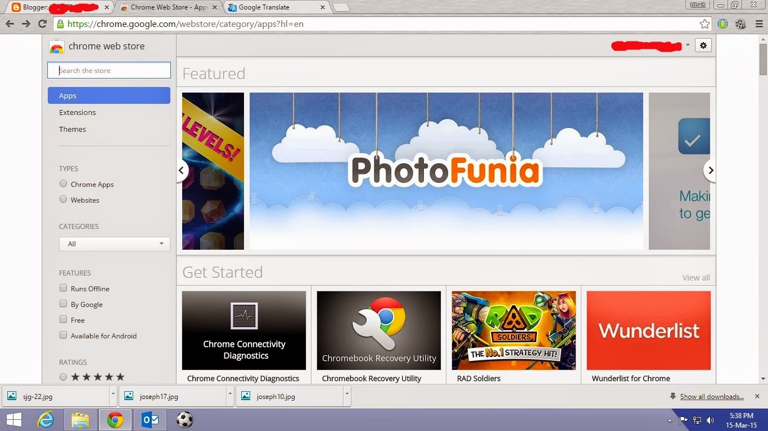Screen dimensions: 768x431
Task: Click the green globe extension icon
Action: click(723, 24)
